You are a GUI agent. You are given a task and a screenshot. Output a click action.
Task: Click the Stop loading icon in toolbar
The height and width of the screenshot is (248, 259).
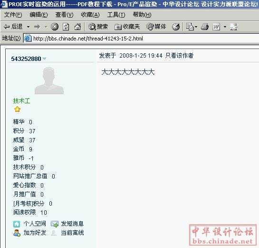[55, 27]
